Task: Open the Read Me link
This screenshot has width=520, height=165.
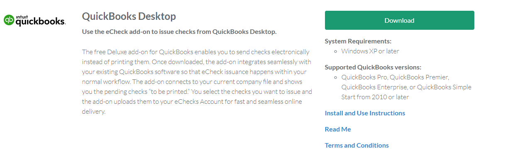Action: [338, 129]
